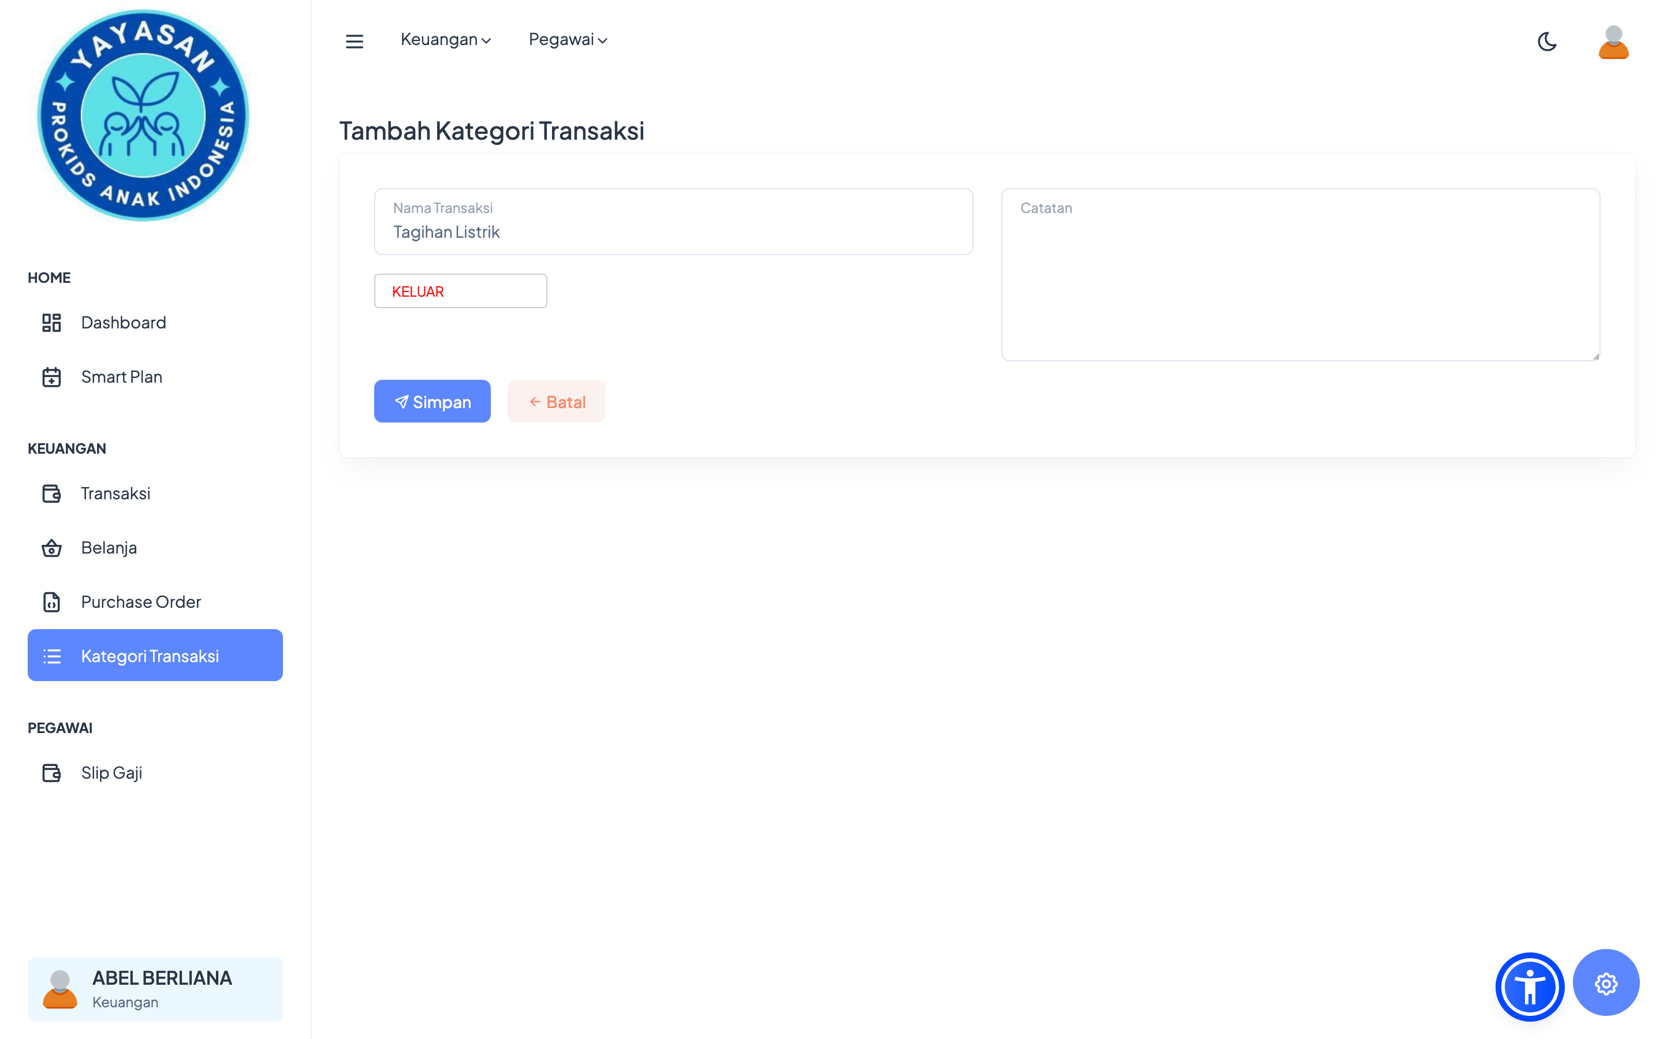Open the user avatar in top bar

1613,42
